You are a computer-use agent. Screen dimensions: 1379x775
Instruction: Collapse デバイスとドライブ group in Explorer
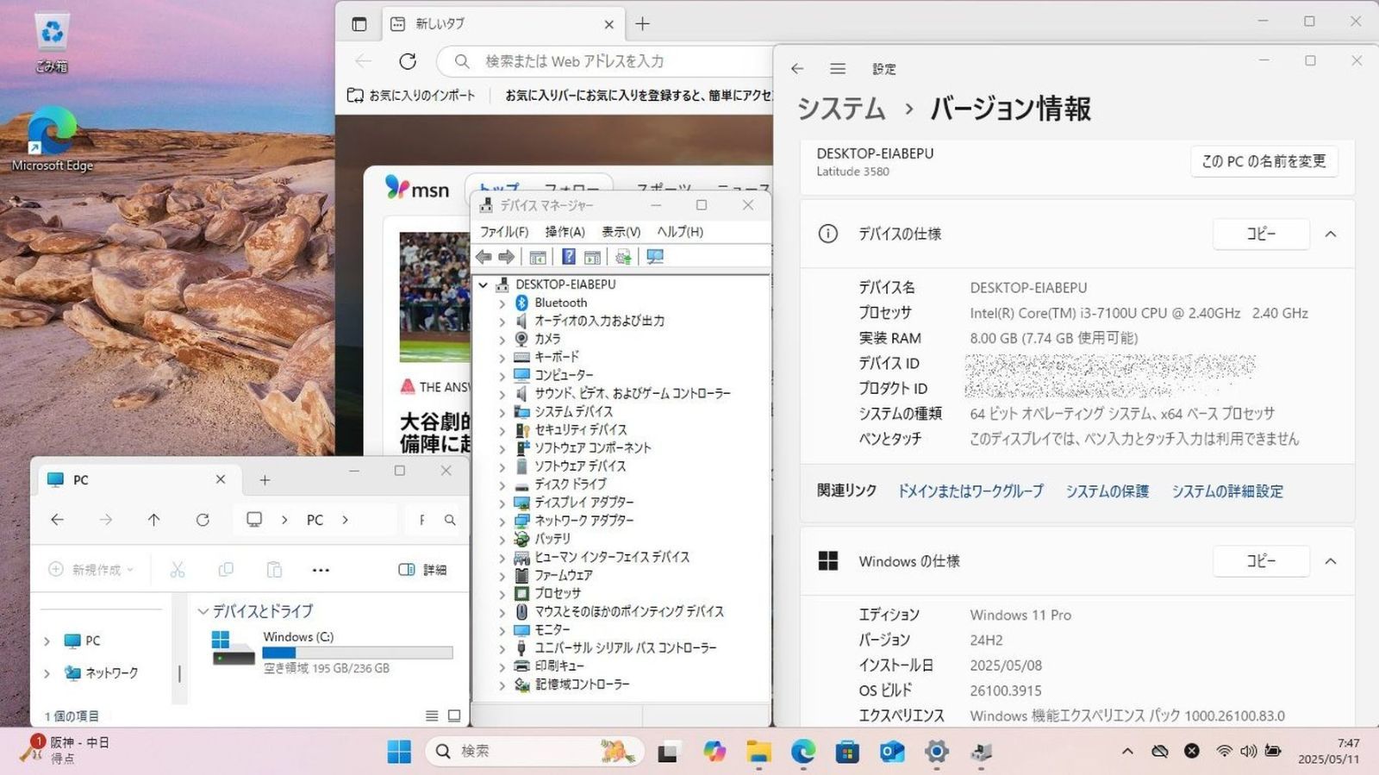click(x=203, y=611)
